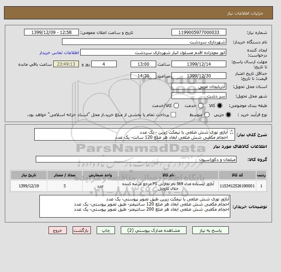Click the اطلاعات کالاهای مورد نیاز heading
The image size is (281, 272).
coord(240,146)
